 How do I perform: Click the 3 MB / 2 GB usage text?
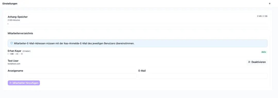point(262,16)
